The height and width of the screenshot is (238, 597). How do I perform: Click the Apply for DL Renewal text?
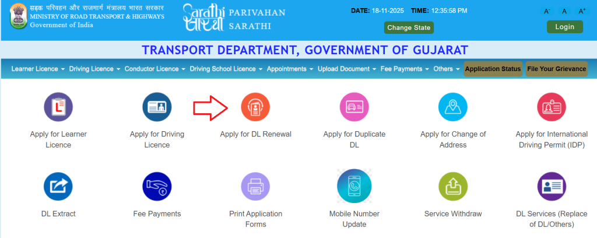pos(255,134)
